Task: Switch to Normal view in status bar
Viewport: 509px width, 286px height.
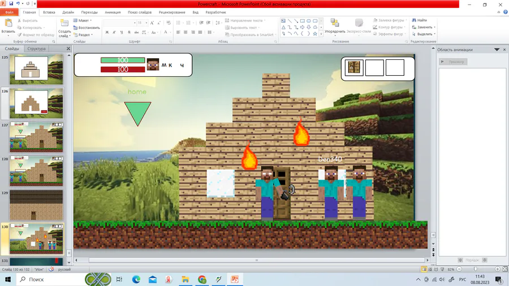Action: pos(424,269)
